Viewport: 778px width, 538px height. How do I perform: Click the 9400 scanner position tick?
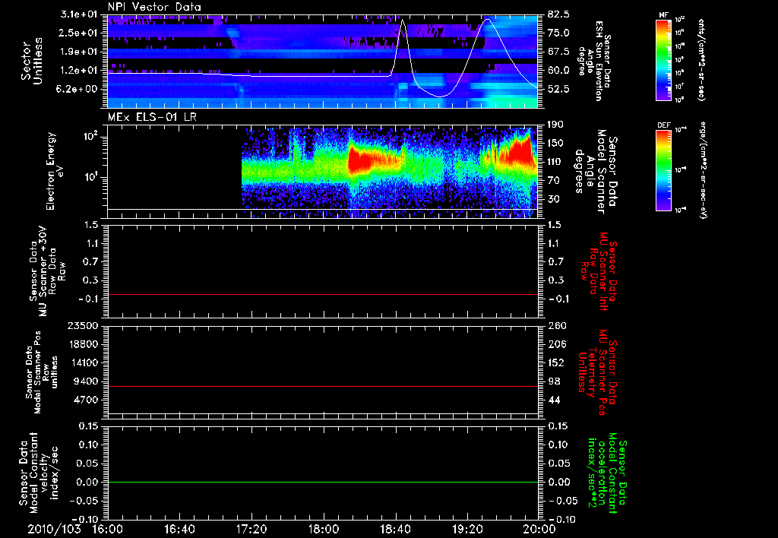(x=85, y=381)
